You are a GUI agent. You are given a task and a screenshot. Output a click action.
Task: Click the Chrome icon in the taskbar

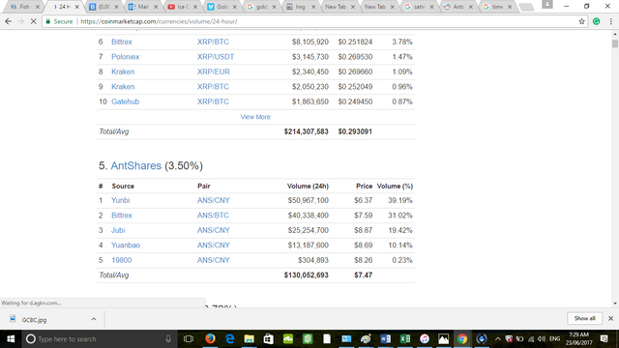[x=462, y=339]
